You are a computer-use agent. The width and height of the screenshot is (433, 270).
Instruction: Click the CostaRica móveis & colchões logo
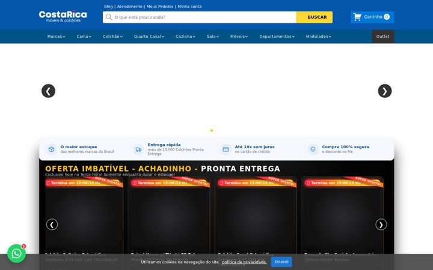[x=63, y=16]
